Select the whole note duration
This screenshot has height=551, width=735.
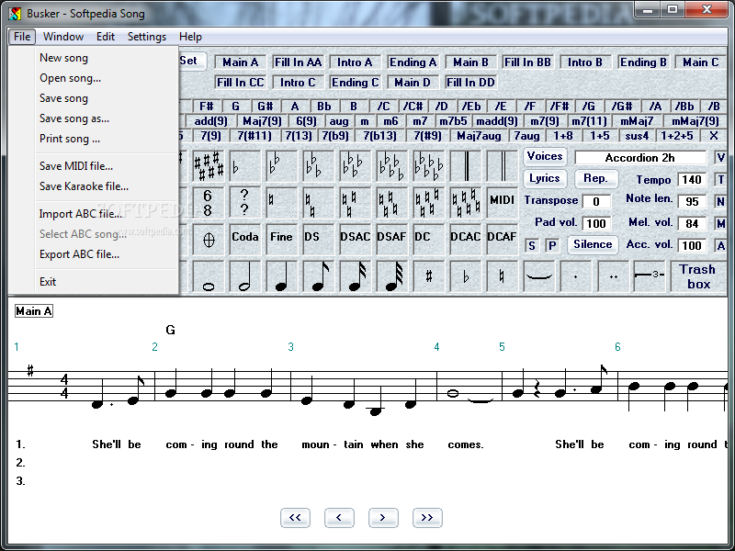point(209,277)
